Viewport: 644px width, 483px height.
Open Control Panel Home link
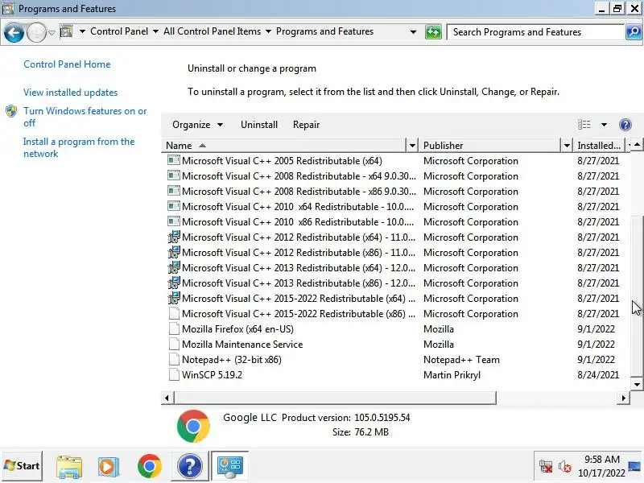67,64
